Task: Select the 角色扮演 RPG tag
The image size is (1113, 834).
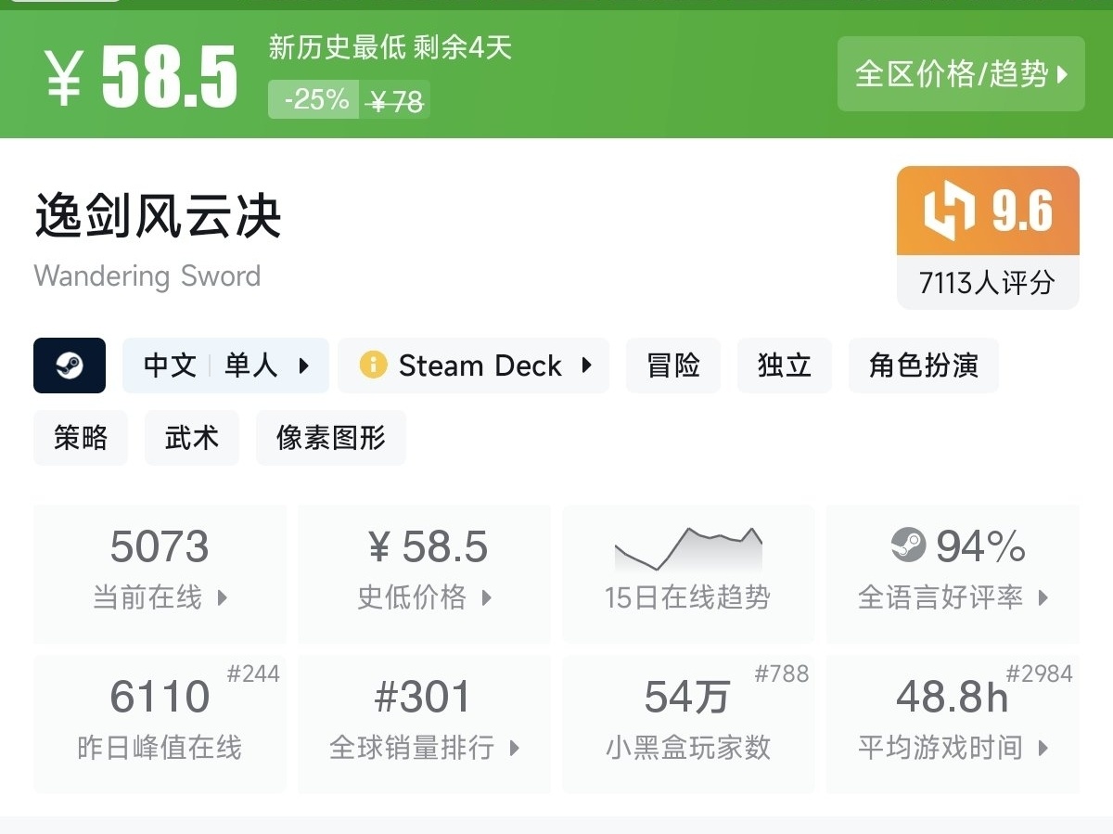Action: [x=923, y=366]
